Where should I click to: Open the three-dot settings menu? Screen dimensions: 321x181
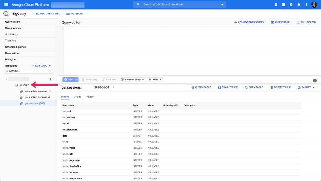pyautogui.click(x=306, y=5)
